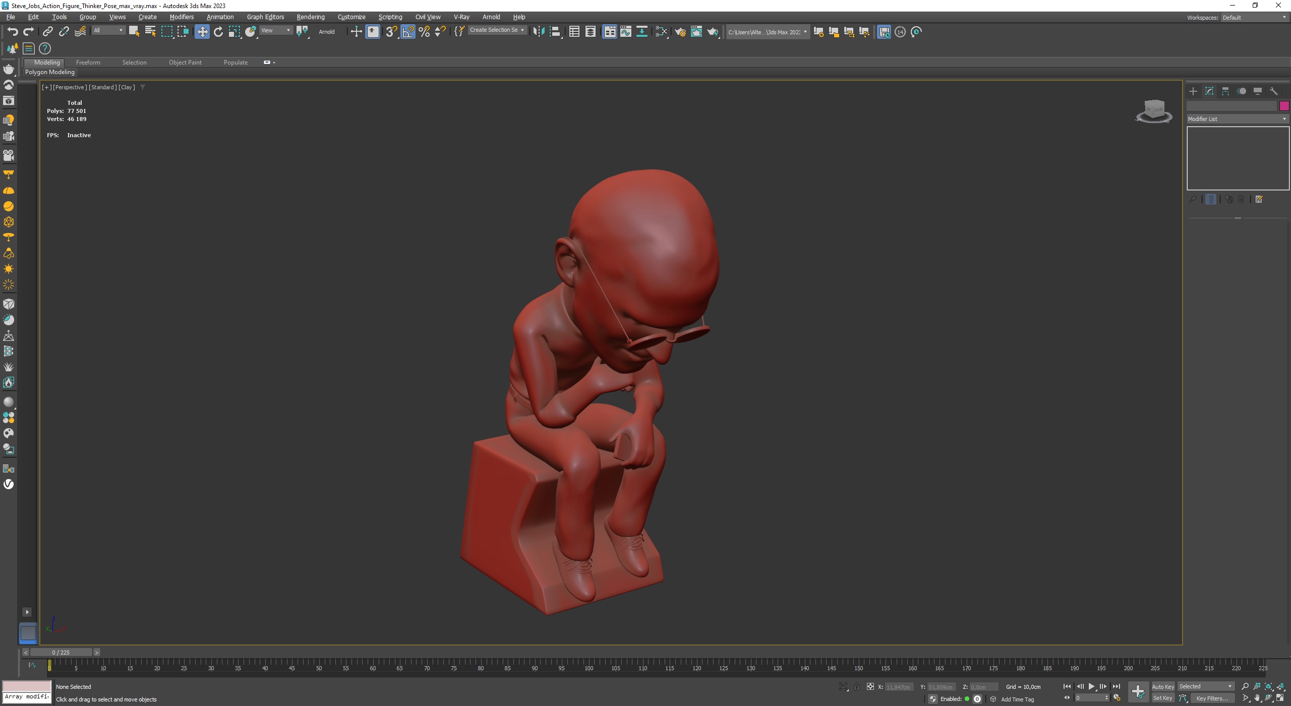Toggle the Auto Key mode
This screenshot has height=706, width=1291.
coord(1162,686)
